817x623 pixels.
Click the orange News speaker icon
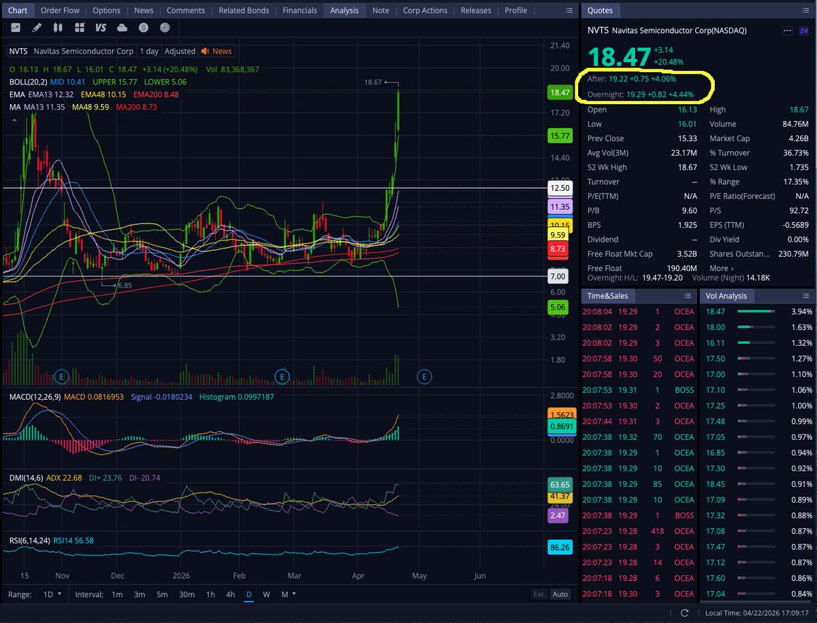[x=206, y=51]
